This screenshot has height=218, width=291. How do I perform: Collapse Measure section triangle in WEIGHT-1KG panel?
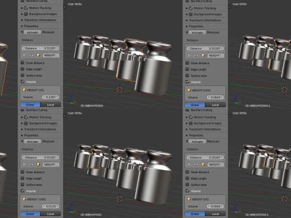pos(22,32)
